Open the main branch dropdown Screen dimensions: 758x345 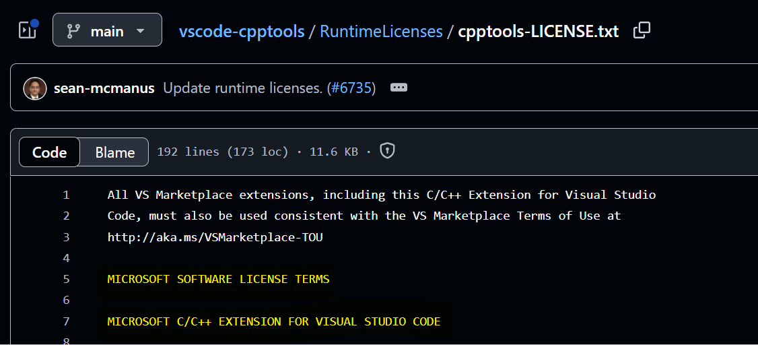pyautogui.click(x=107, y=30)
